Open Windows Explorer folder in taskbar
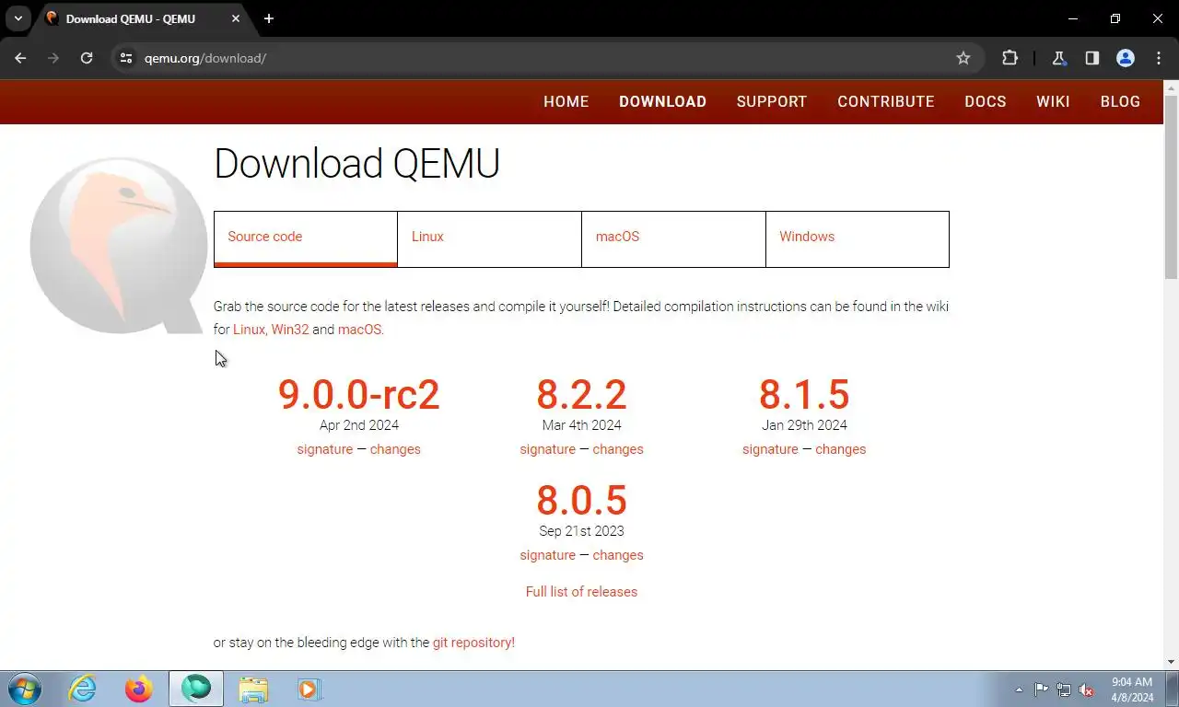This screenshot has height=707, width=1179. (253, 689)
